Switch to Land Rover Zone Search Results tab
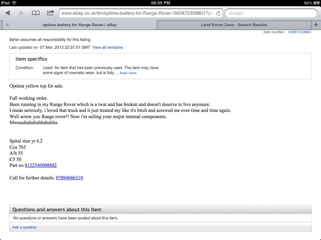Image resolution: width=321 pixels, height=240 pixels. [234, 25]
